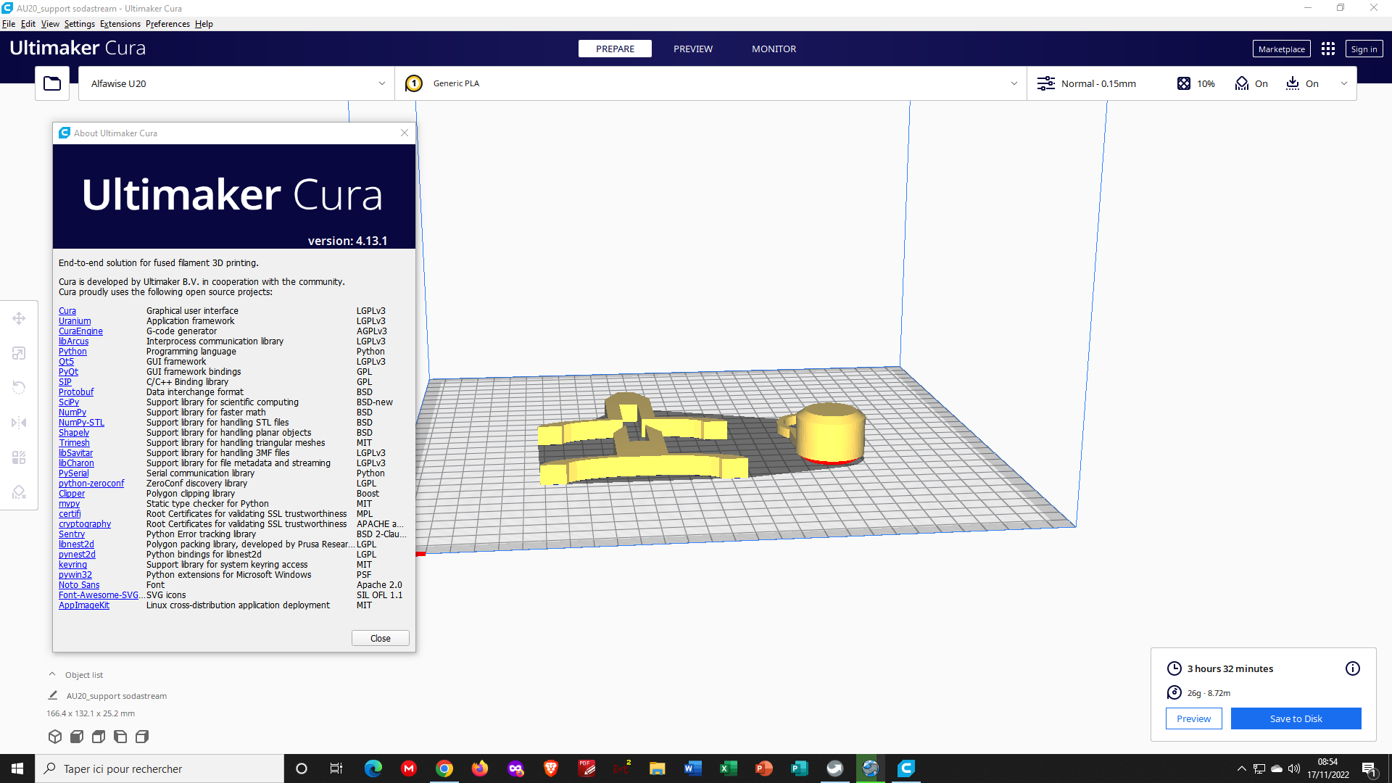Image resolution: width=1392 pixels, height=783 pixels.
Task: Switch to the PREVIEW tab
Action: click(x=692, y=49)
